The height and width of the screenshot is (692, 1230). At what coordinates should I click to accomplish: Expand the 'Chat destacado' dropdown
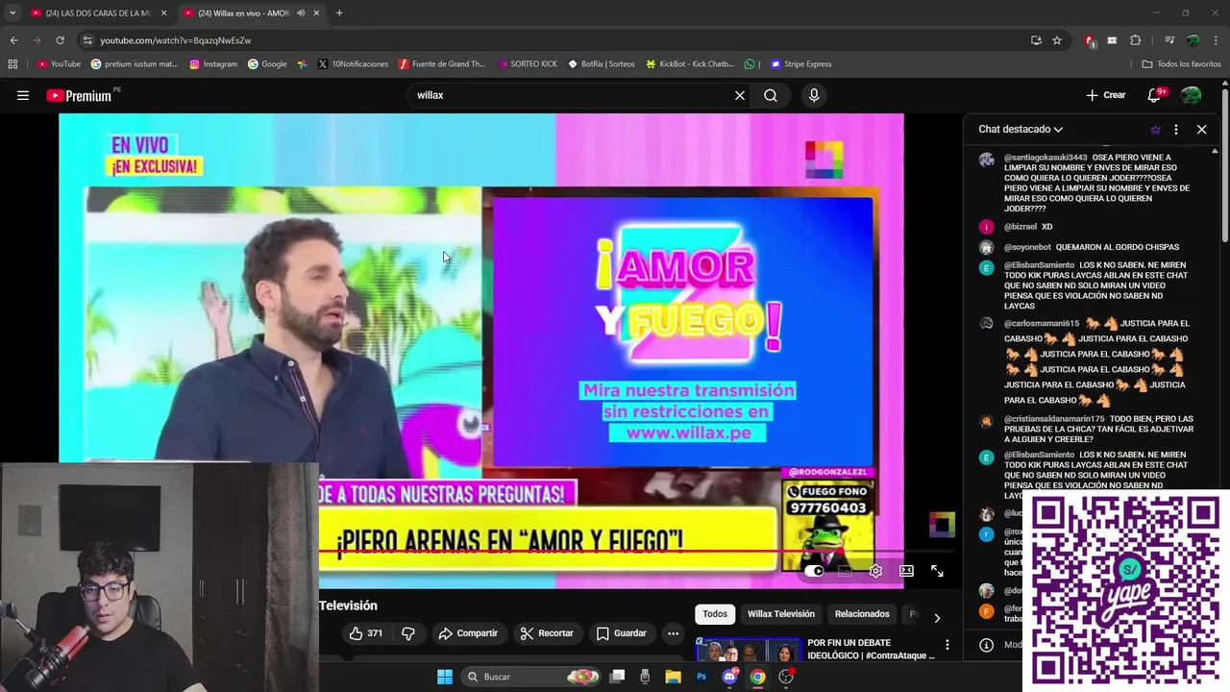(1021, 129)
